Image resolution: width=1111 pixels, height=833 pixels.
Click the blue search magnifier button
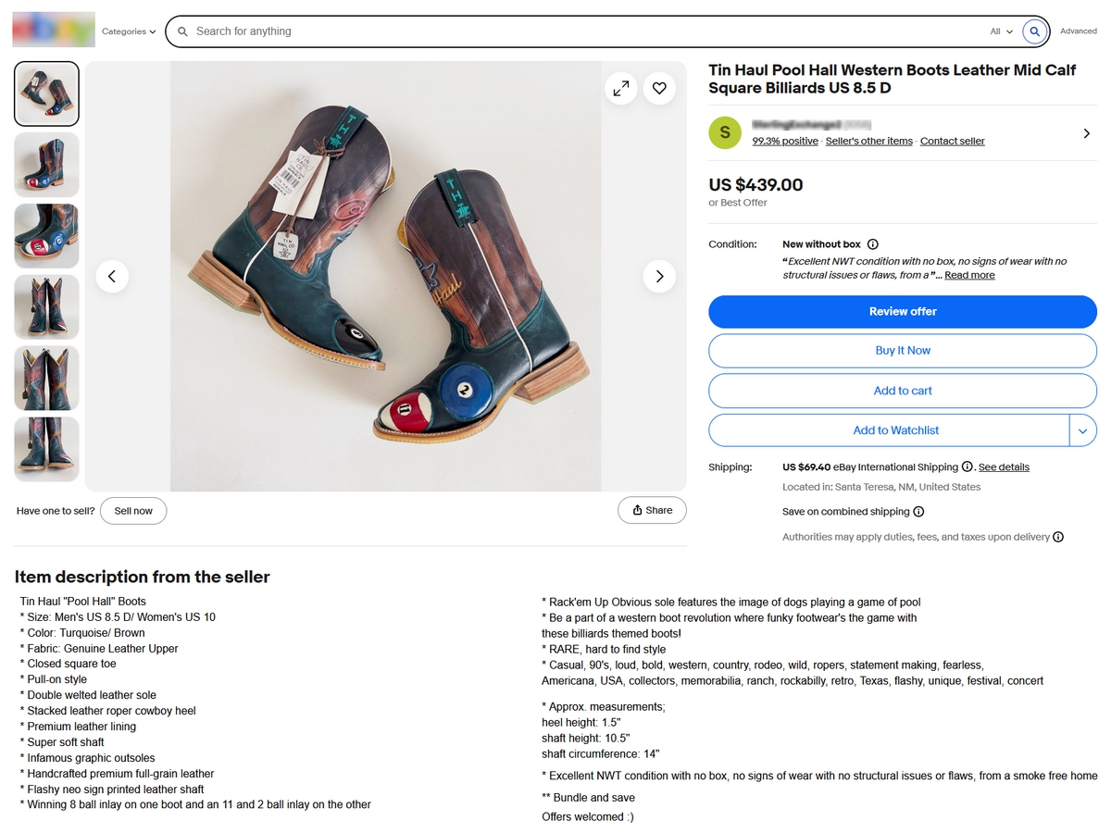coord(1034,31)
